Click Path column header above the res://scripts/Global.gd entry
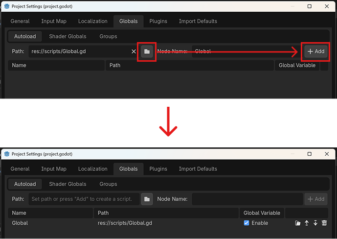The width and height of the screenshot is (337, 239). click(x=166, y=213)
